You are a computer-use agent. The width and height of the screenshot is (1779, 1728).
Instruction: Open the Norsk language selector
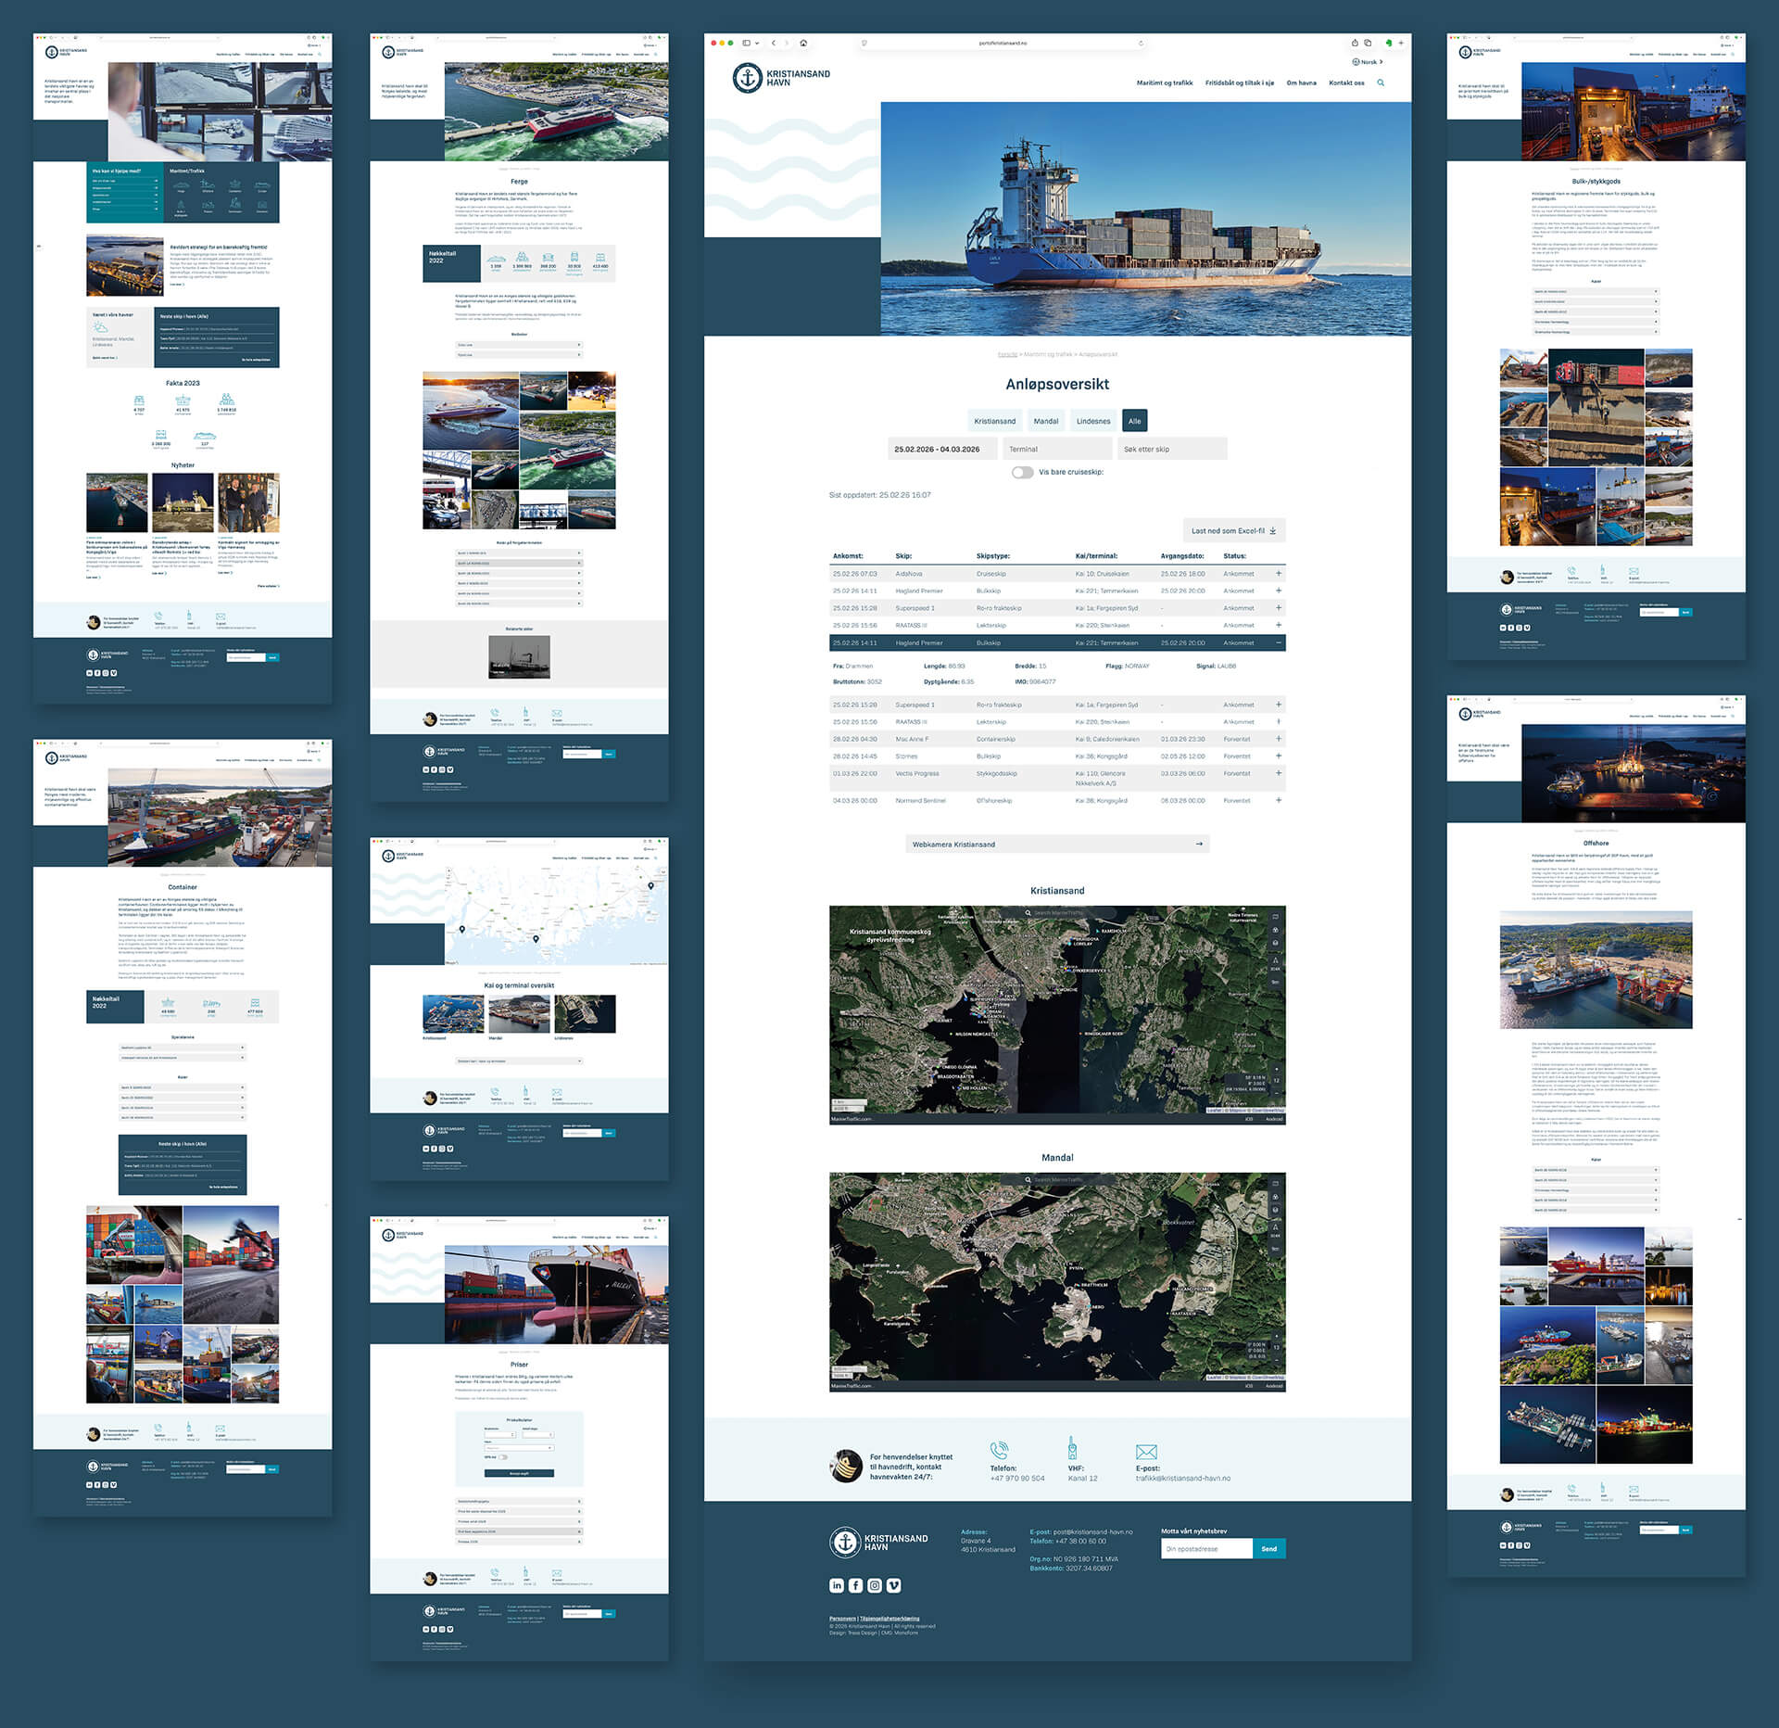[x=1368, y=62]
